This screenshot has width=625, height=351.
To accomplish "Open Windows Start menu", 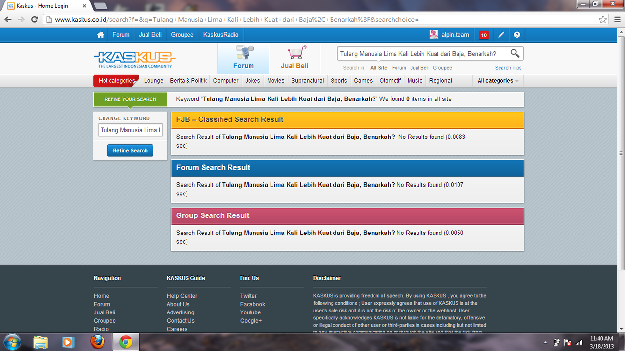I will [12, 342].
